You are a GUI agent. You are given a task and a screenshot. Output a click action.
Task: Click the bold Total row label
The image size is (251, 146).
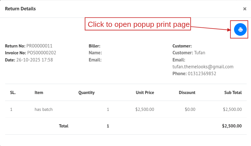click(64, 126)
